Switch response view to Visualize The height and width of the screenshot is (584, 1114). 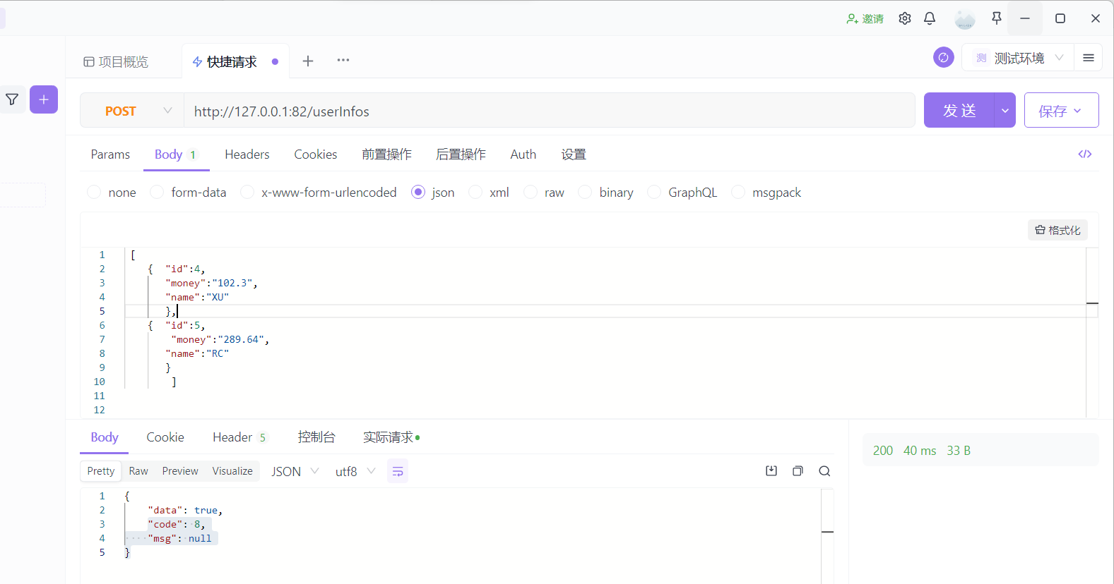232,471
